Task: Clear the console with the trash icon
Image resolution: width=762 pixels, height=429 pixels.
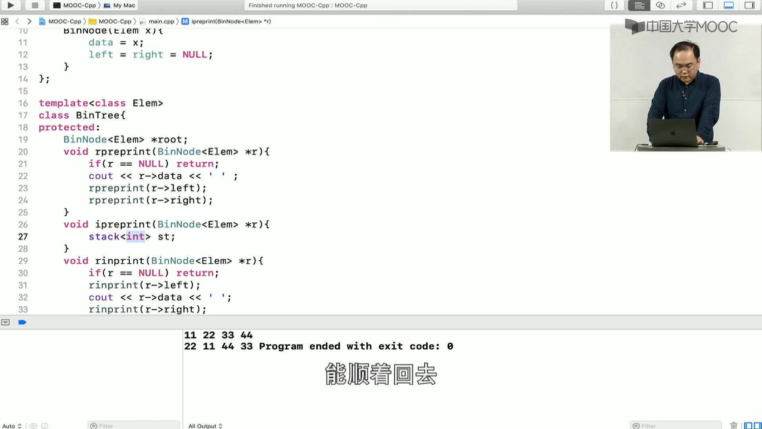Action: point(734,425)
